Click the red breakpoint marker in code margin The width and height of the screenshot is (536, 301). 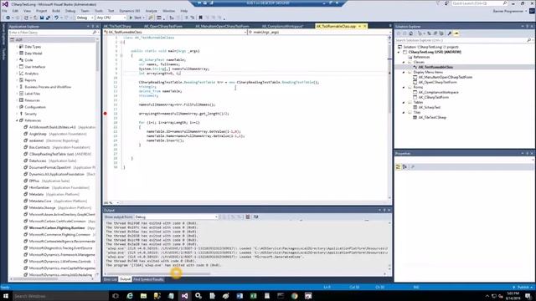click(106, 114)
